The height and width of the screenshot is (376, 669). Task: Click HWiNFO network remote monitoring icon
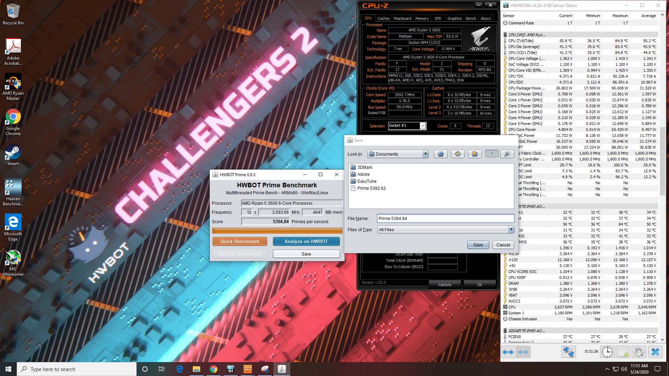click(568, 352)
